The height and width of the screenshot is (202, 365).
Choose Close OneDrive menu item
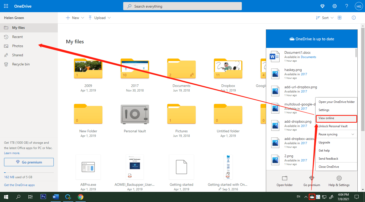click(336, 167)
